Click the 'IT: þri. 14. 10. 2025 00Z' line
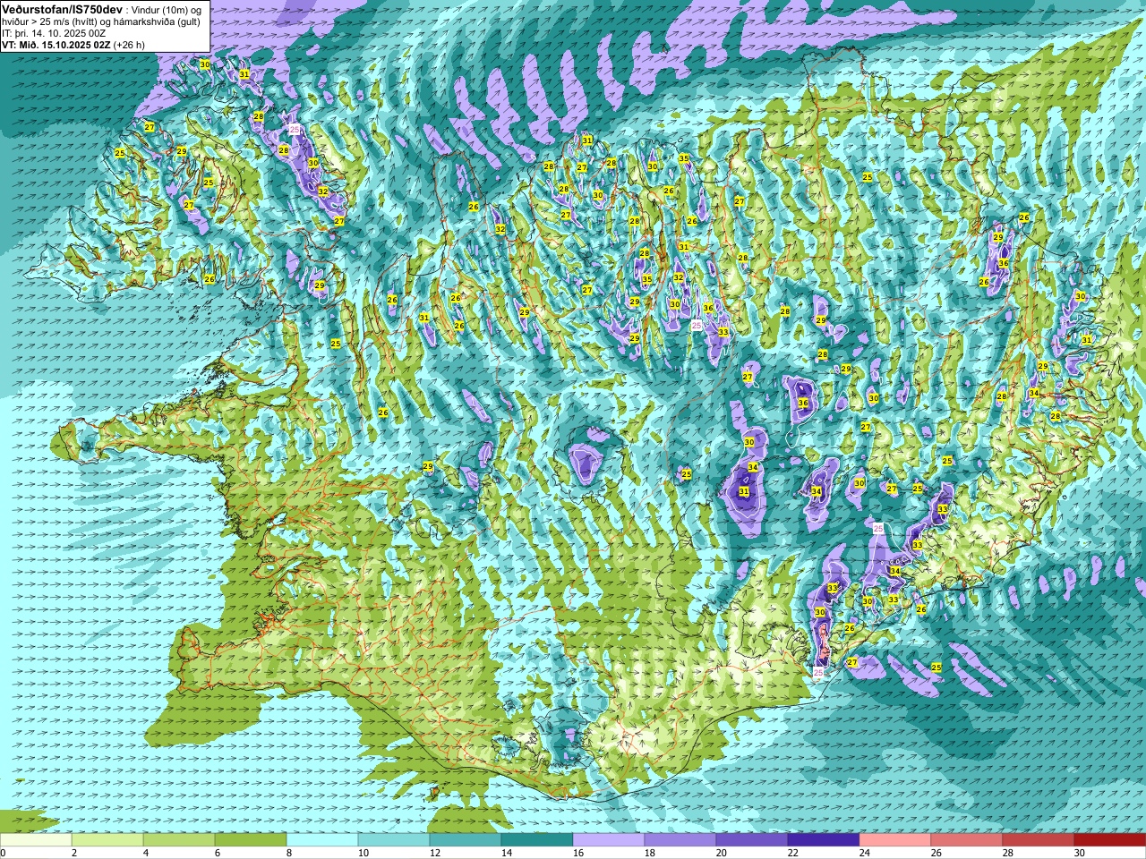Viewport: 1146px width, 859px height. [54, 32]
